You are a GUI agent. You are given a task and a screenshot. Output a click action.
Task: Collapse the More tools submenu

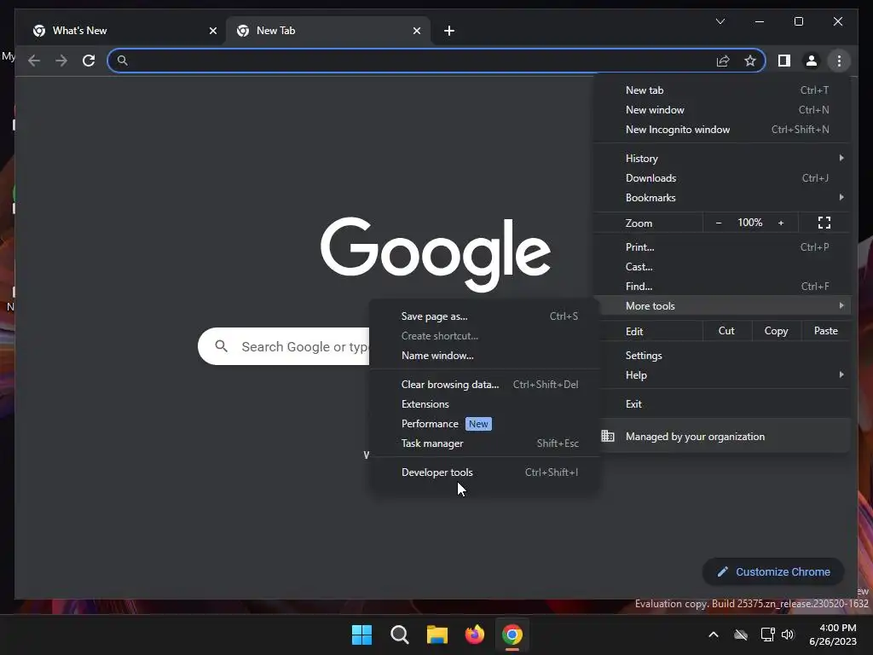coord(721,306)
